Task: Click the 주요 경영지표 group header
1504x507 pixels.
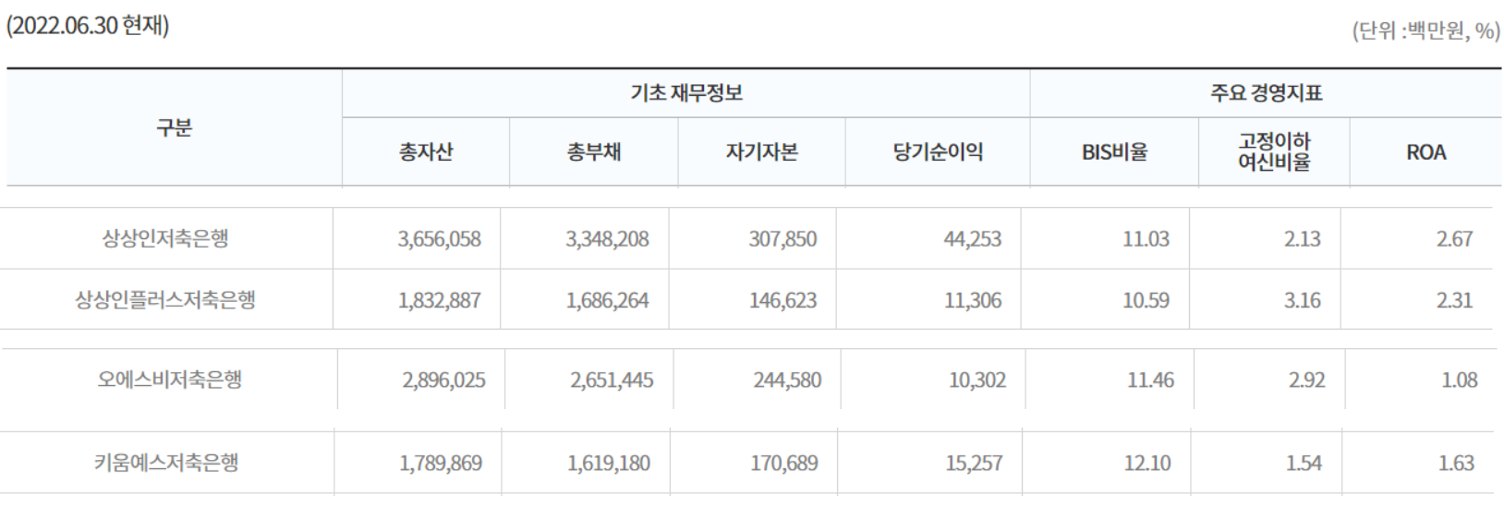Action: tap(1266, 92)
